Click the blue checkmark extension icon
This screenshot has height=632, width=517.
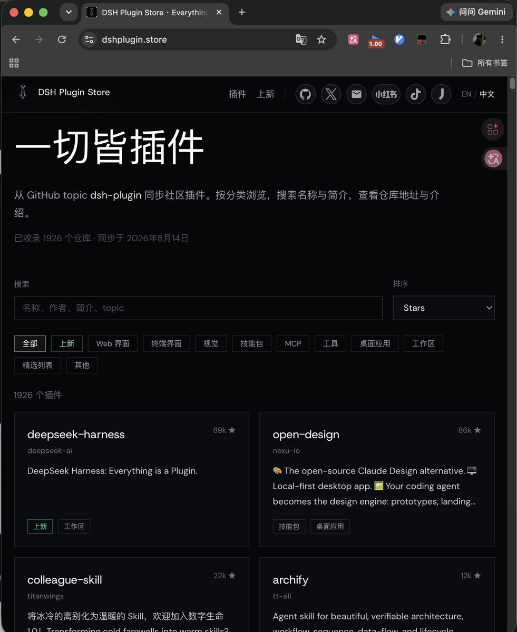(x=399, y=39)
